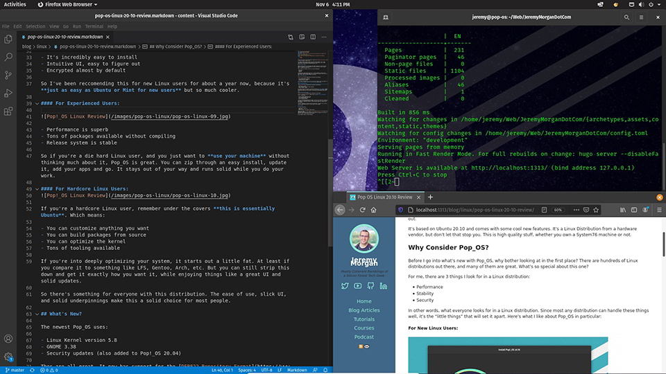Collapse the "What's New?" section fold
The width and height of the screenshot is (666, 374).
coord(37,314)
